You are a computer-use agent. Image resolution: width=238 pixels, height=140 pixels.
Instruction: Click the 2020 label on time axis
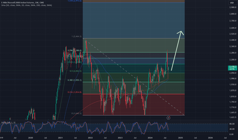[30, 138]
